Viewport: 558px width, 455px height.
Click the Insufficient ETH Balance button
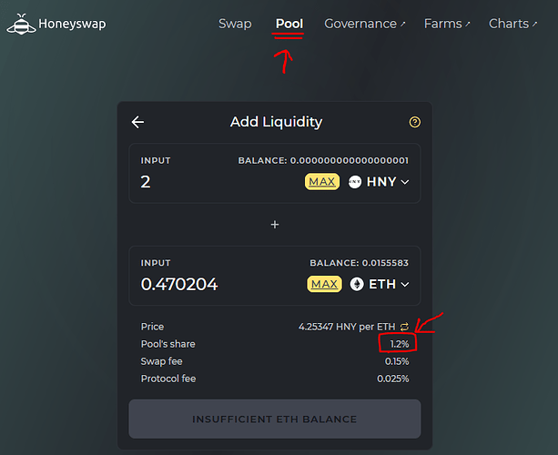click(275, 420)
